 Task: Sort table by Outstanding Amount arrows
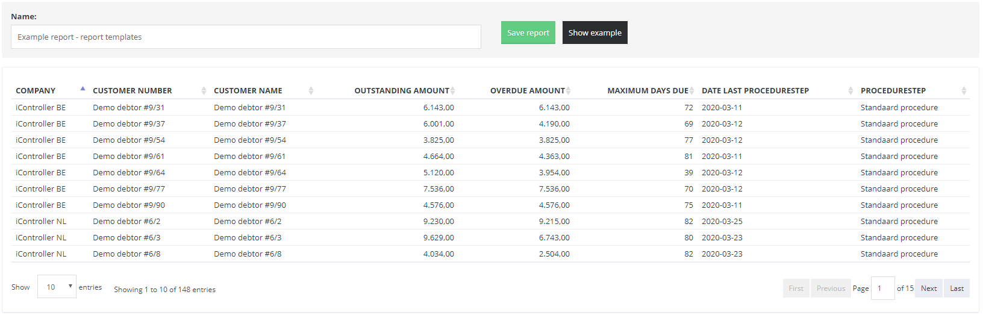point(452,90)
